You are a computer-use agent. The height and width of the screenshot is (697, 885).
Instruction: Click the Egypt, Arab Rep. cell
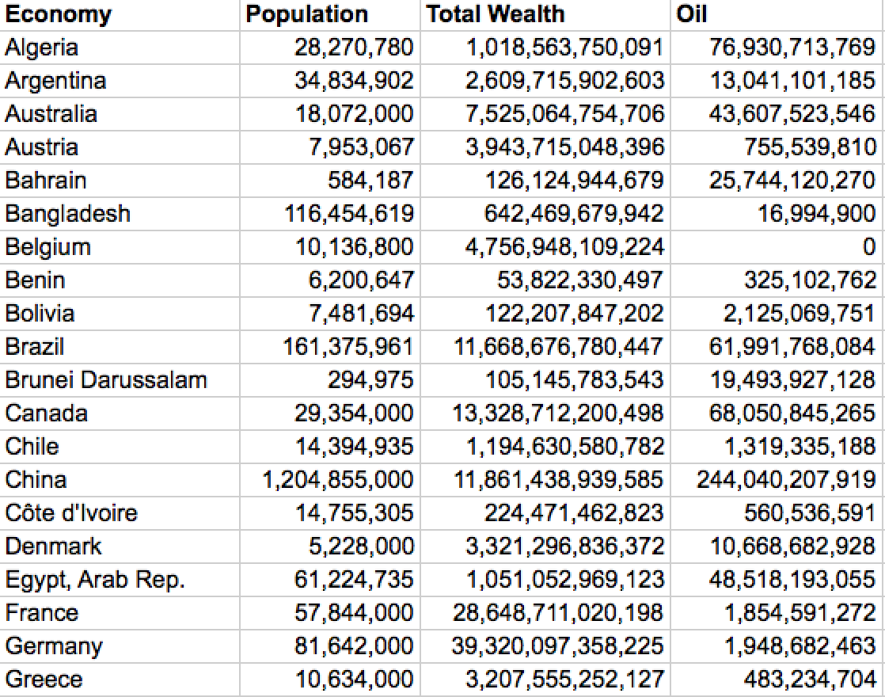click(95, 580)
